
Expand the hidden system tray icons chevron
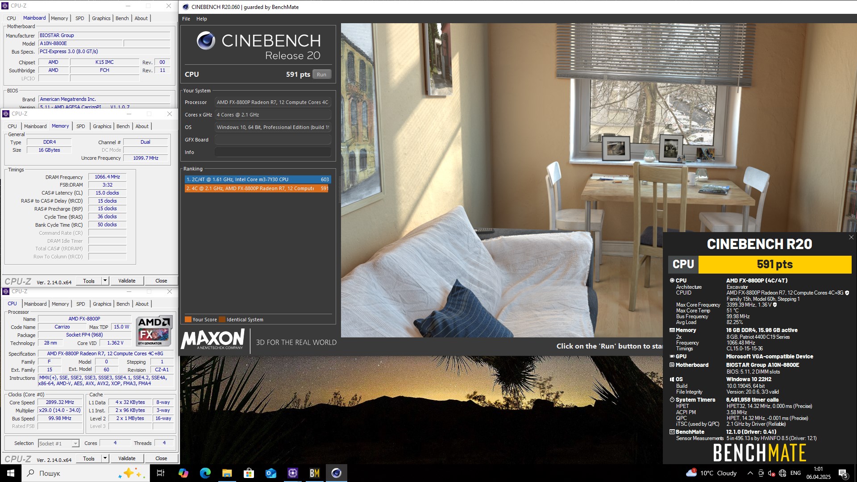(x=750, y=473)
